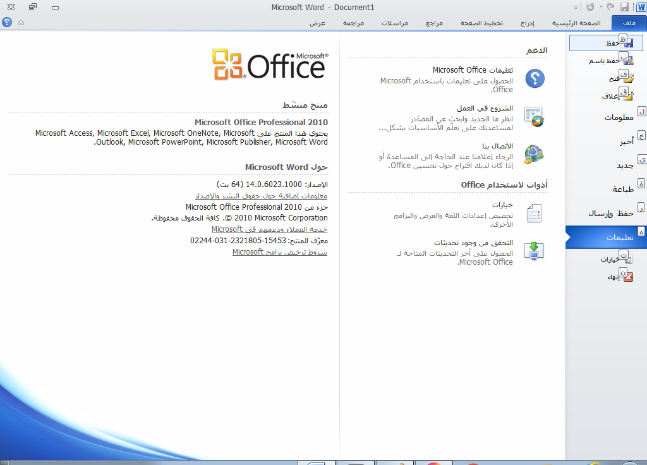
Task: Click Exit (إنهاء) red X icon in the sidebar
Action: tap(627, 277)
